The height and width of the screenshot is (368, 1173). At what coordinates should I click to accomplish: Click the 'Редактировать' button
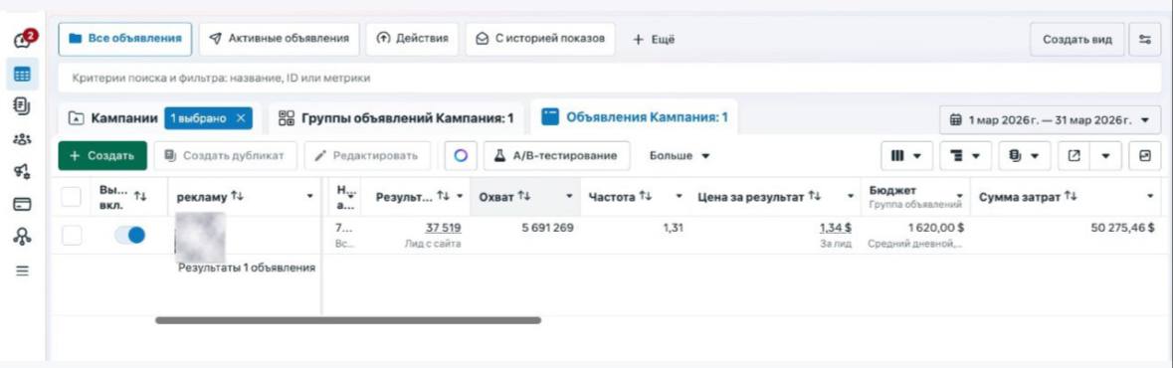point(367,155)
